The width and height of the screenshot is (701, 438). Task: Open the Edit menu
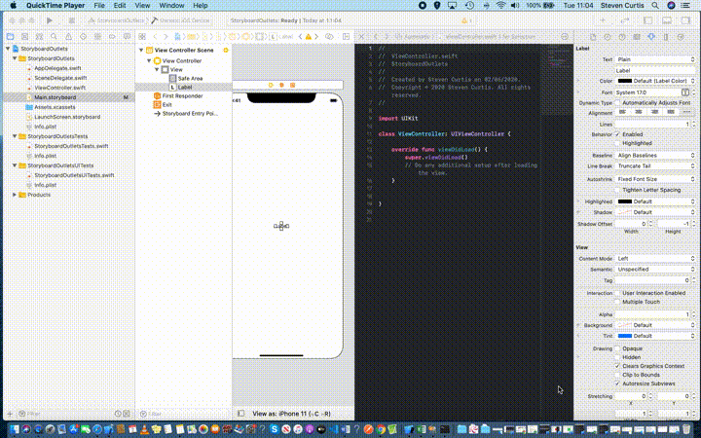pos(120,6)
